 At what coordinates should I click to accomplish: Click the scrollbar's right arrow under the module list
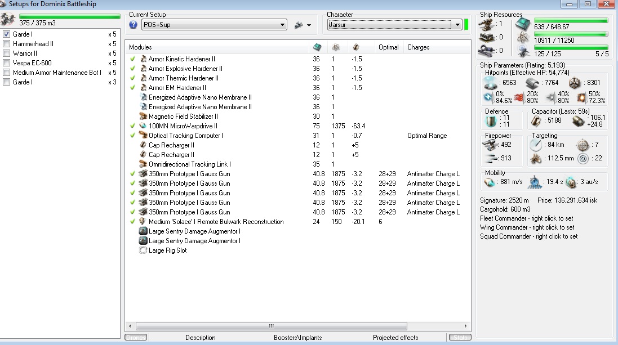coord(465,326)
